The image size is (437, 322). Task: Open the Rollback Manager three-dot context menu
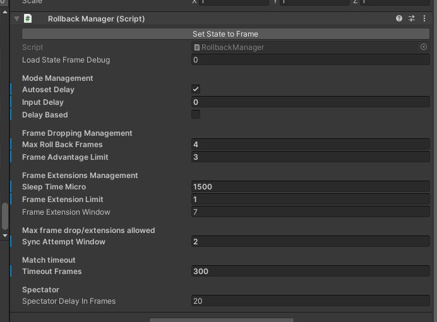(x=424, y=19)
